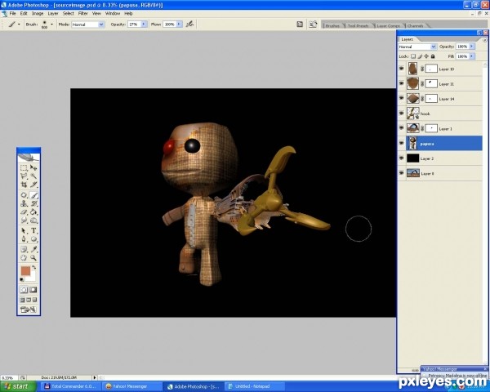Open the Image menu
The image size is (490, 392).
pos(38,13)
